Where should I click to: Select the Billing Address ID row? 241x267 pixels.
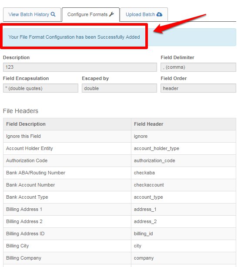[120, 234]
